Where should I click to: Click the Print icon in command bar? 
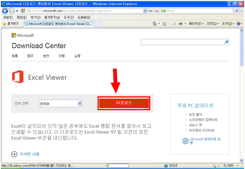[x=181, y=24]
